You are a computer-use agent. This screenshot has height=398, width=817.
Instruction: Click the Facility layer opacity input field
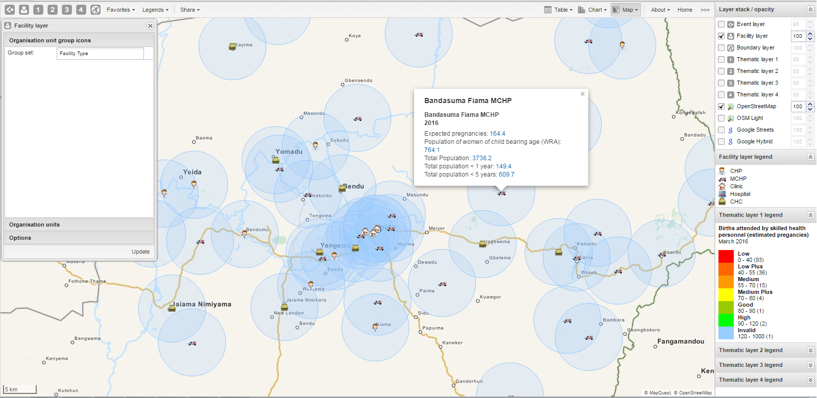(799, 36)
